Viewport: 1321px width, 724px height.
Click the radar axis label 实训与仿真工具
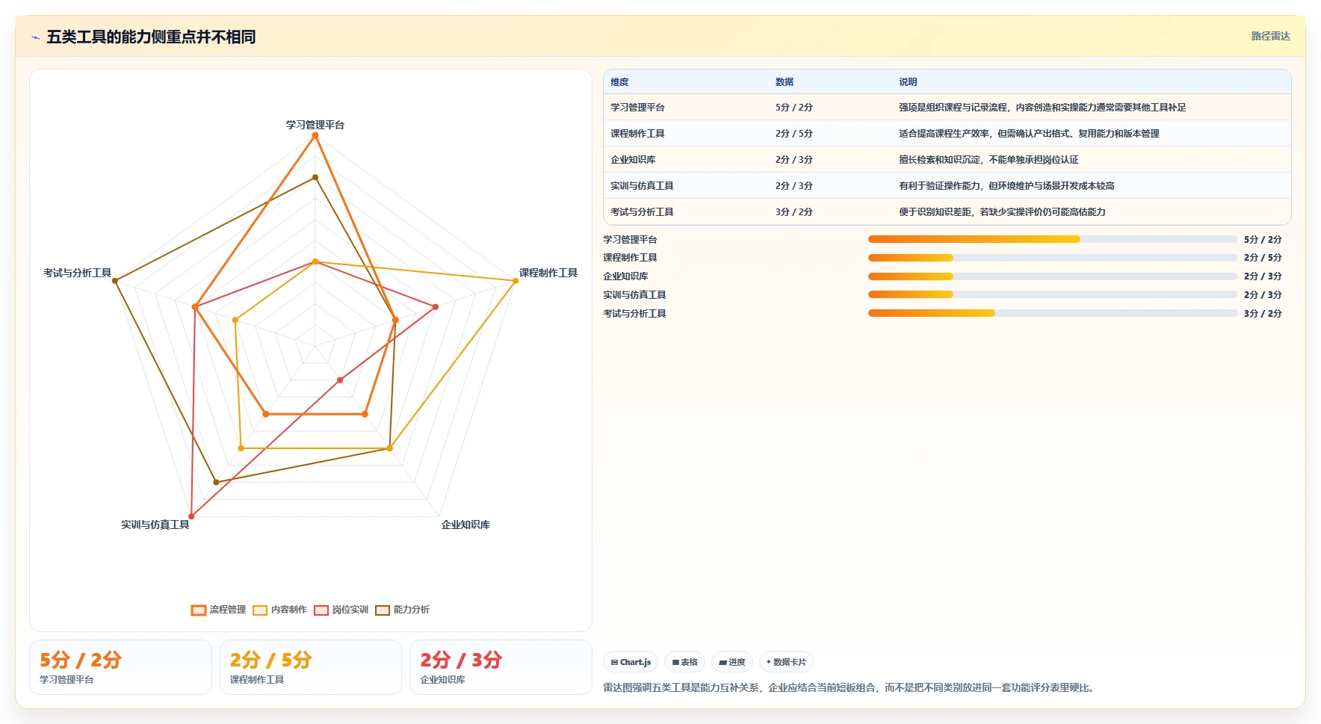point(155,525)
